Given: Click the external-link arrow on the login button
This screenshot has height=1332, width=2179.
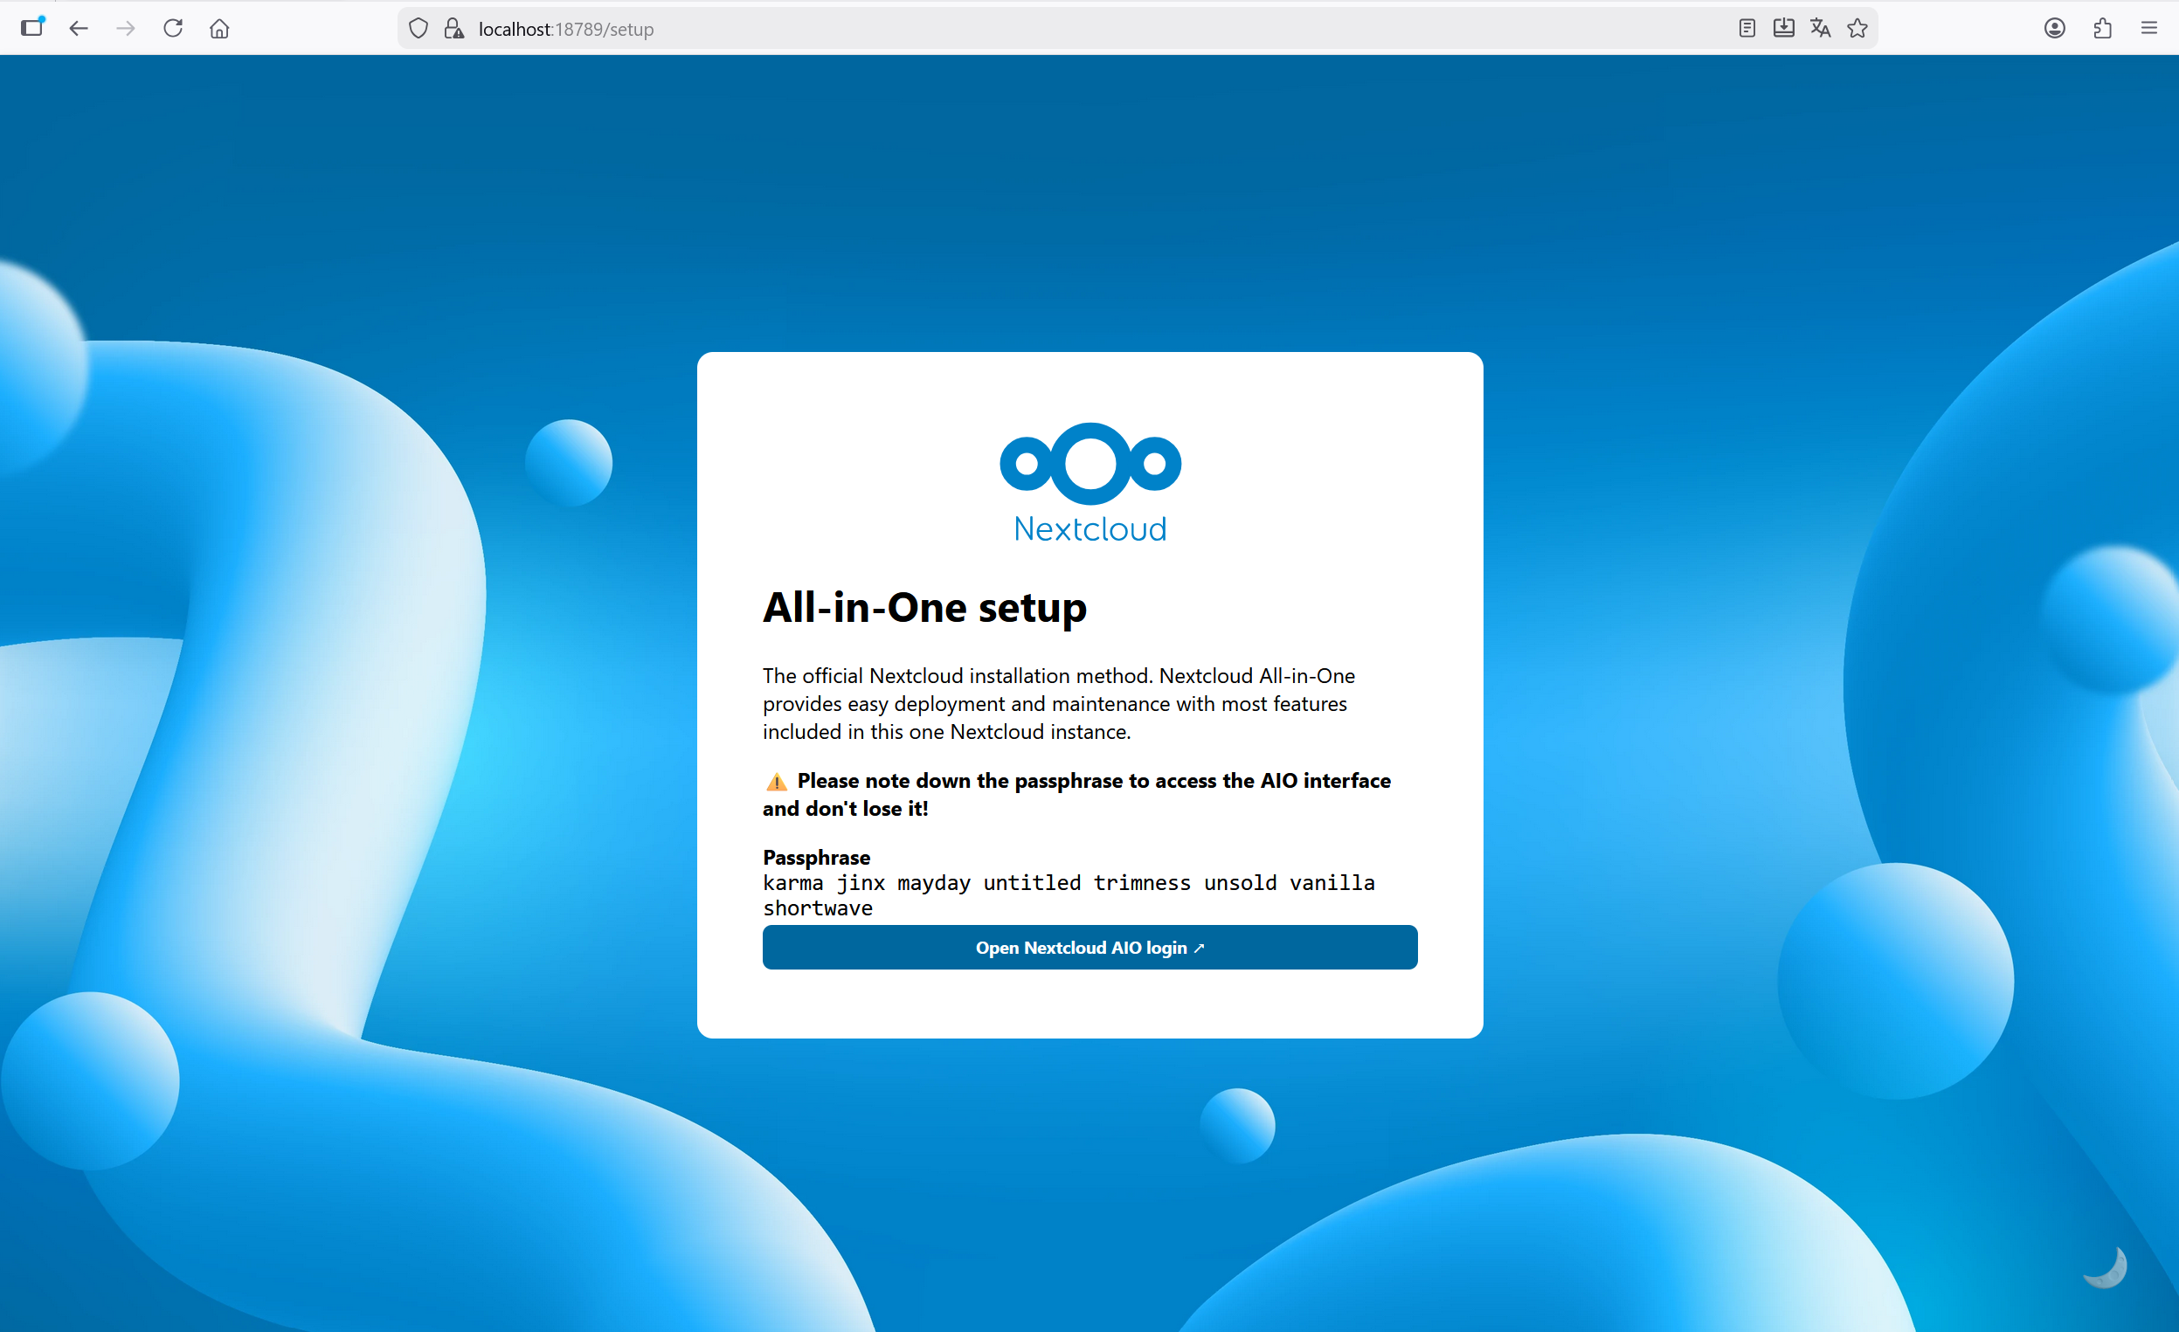Looking at the screenshot, I should tap(1201, 947).
